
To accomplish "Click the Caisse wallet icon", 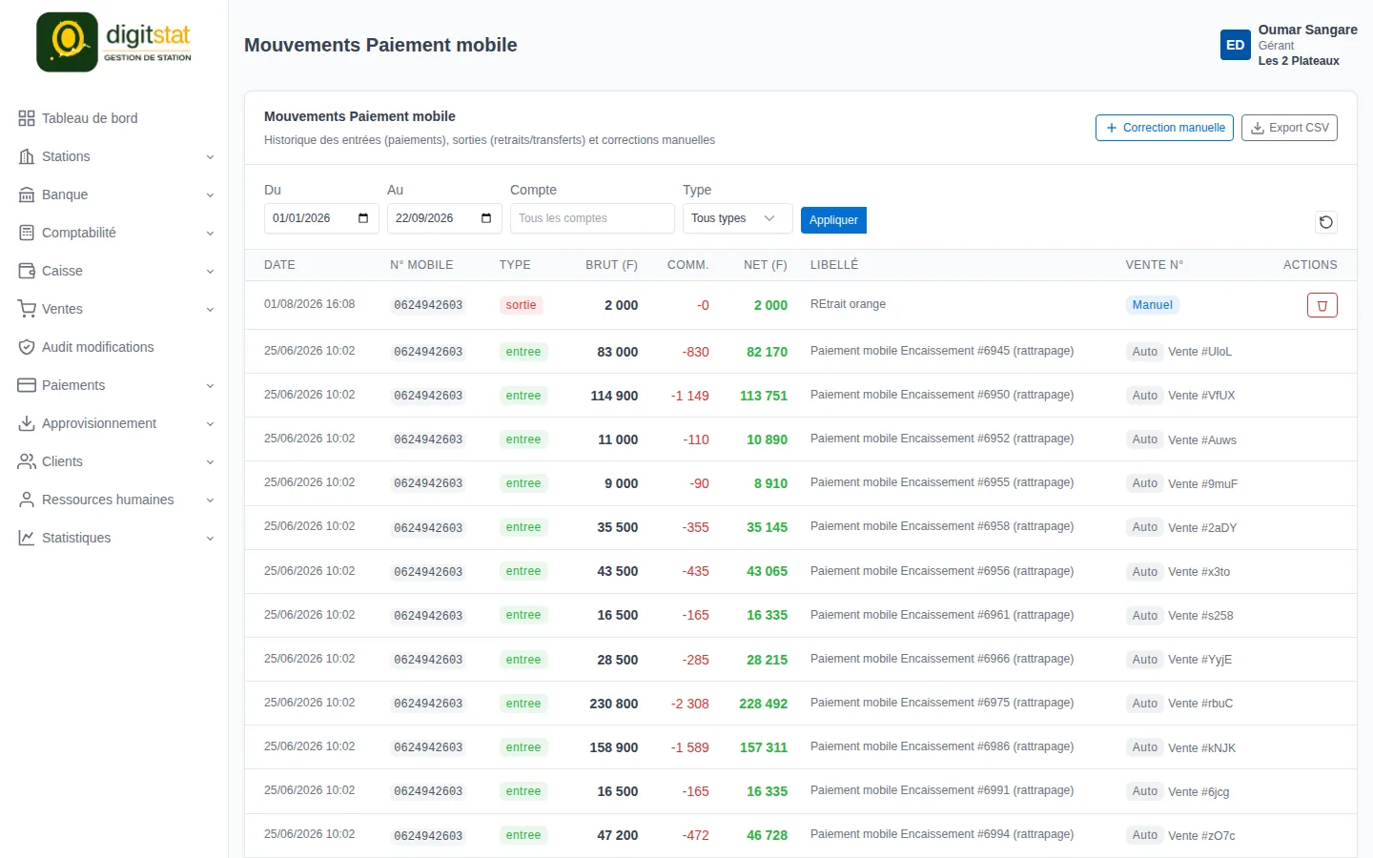I will 27,271.
